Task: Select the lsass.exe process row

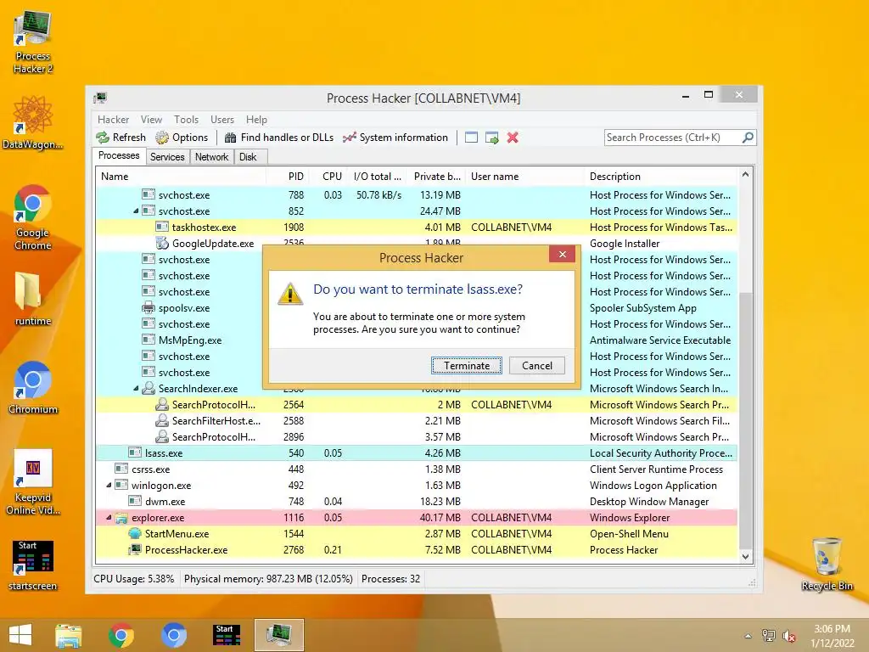Action: click(x=417, y=453)
